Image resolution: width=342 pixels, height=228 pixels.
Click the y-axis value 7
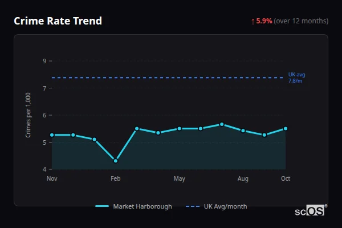[44, 88]
